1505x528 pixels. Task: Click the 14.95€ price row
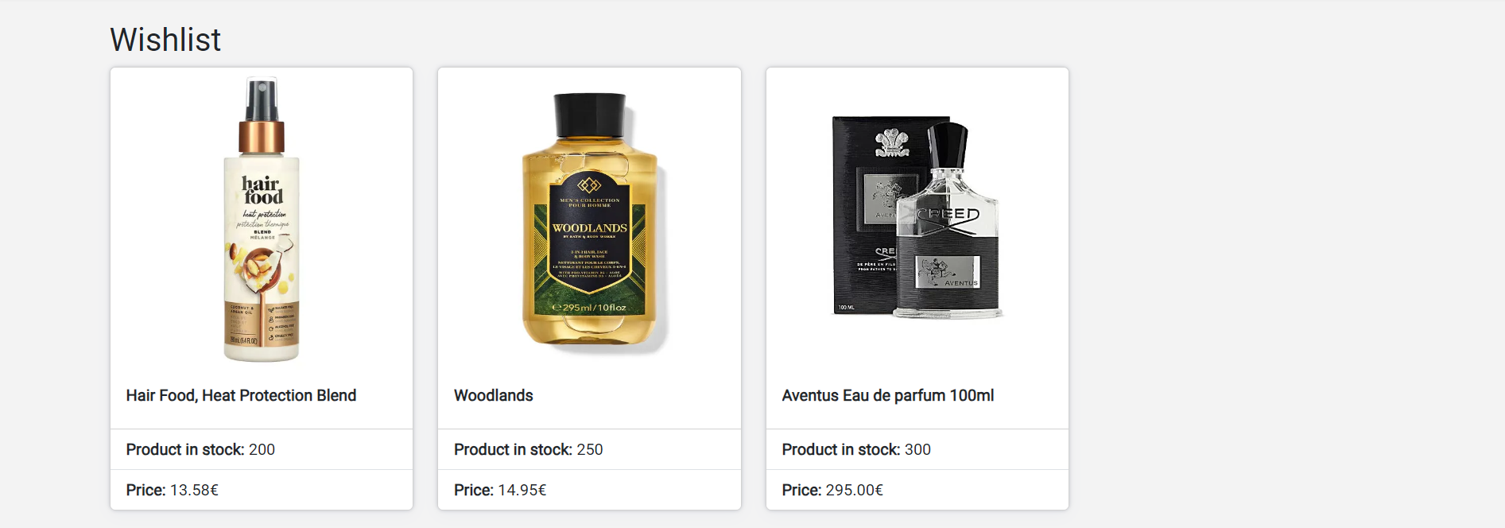(589, 490)
